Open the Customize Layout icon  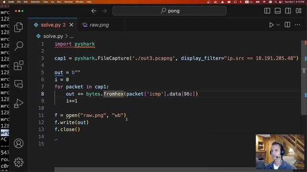point(298,11)
